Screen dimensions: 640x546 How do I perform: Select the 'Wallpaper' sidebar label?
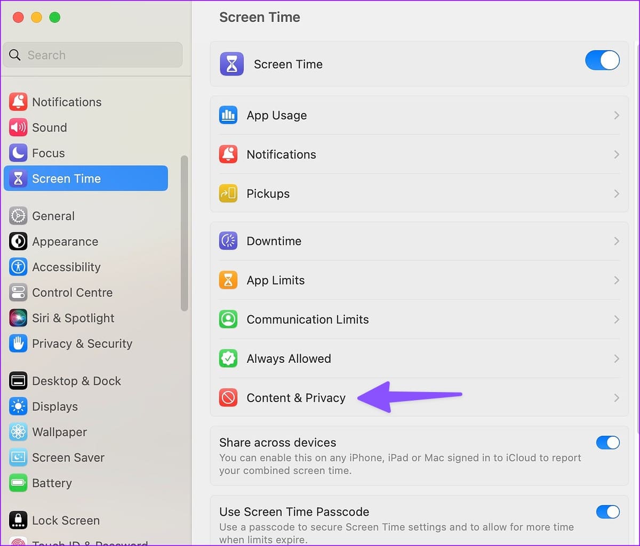point(59,432)
